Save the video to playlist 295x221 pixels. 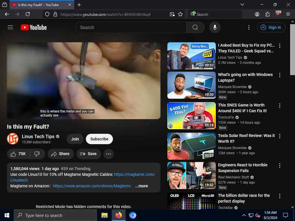[x=88, y=154]
